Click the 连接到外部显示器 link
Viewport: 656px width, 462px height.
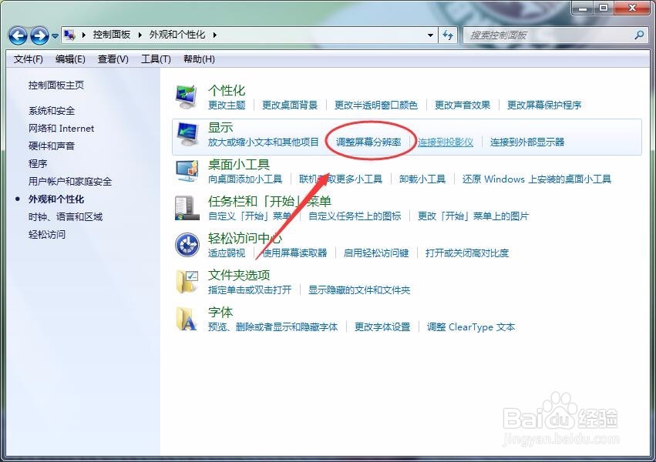click(527, 142)
